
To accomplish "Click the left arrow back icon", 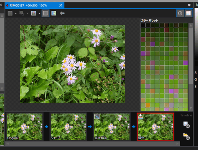I will click(62, 13).
